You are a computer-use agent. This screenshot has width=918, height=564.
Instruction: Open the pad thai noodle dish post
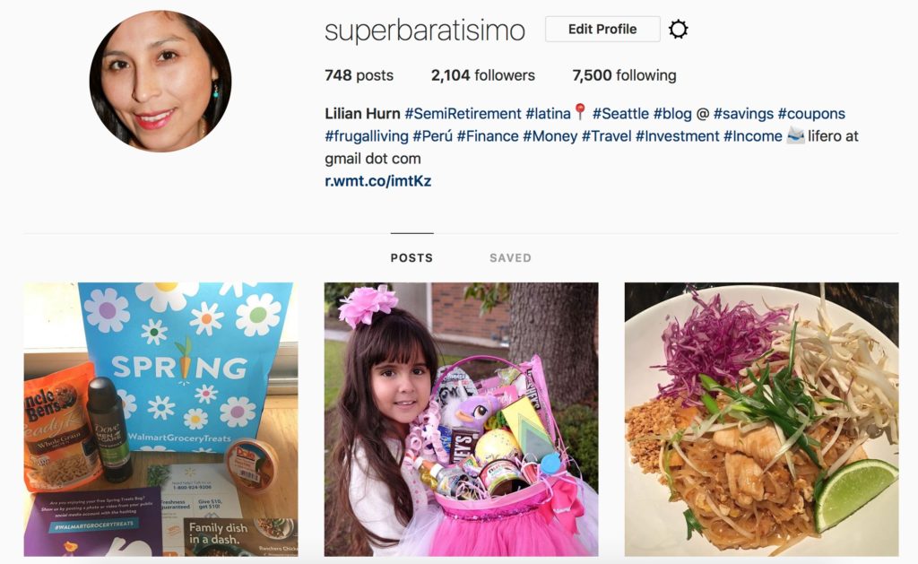pyautogui.click(x=762, y=420)
